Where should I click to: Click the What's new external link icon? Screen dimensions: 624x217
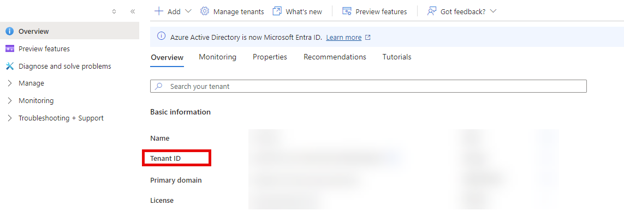pos(277,11)
